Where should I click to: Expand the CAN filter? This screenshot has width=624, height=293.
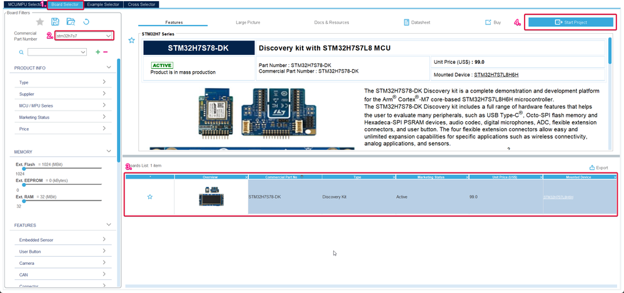(104, 274)
